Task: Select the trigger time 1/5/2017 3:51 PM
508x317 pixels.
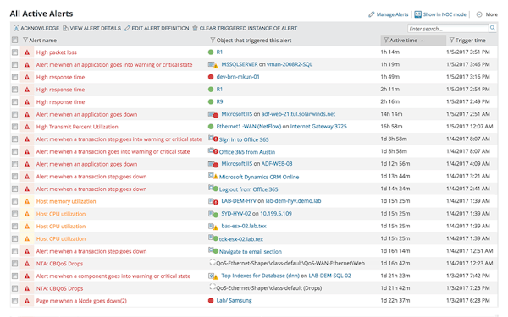Action: click(468, 52)
